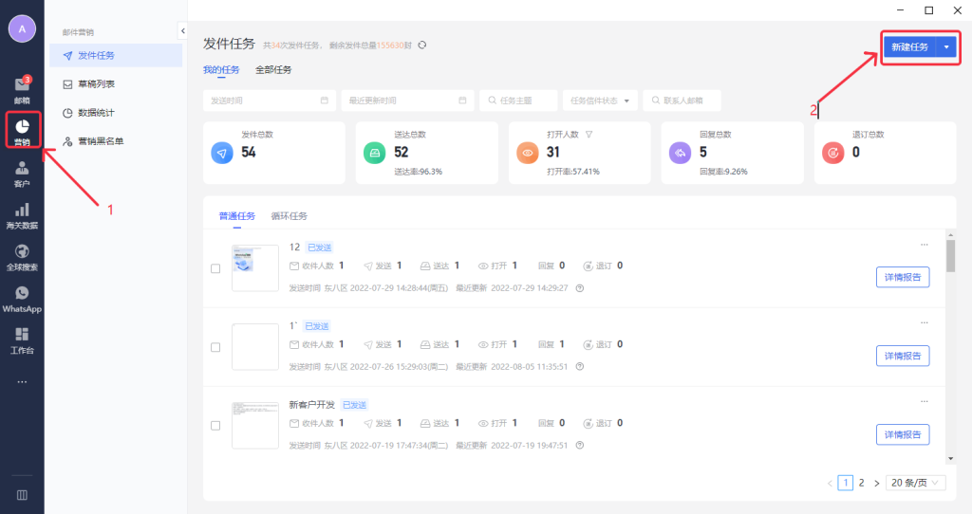
Task: Click the 任务主题 search field
Action: [518, 101]
